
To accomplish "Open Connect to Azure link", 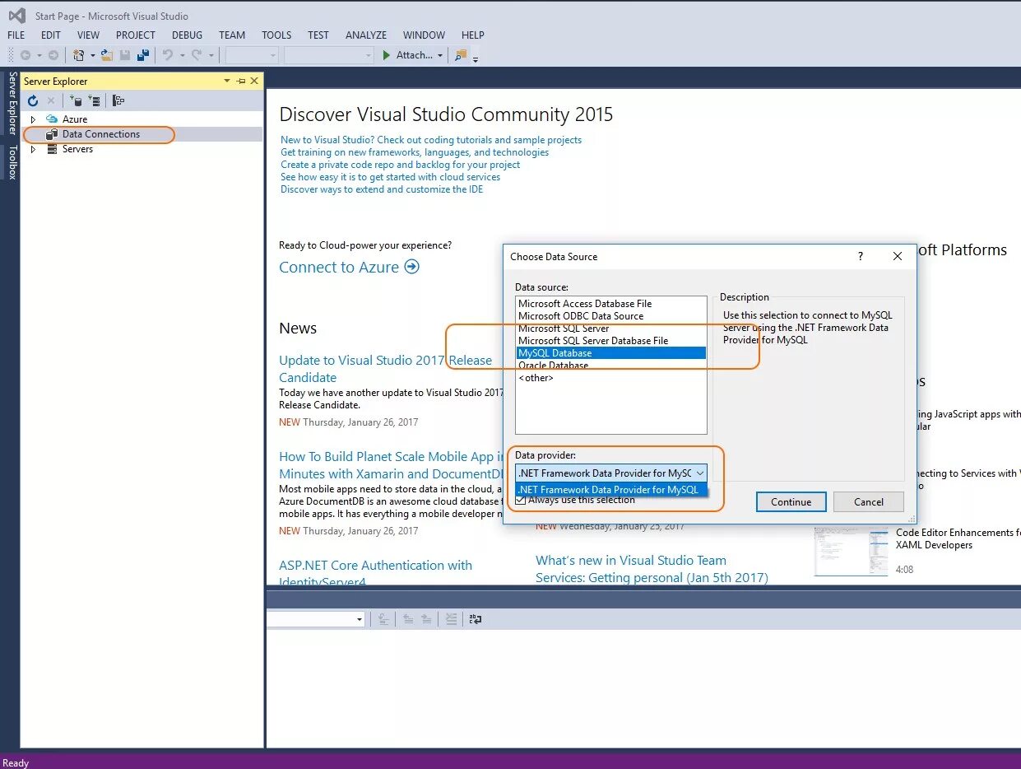I will coord(339,267).
